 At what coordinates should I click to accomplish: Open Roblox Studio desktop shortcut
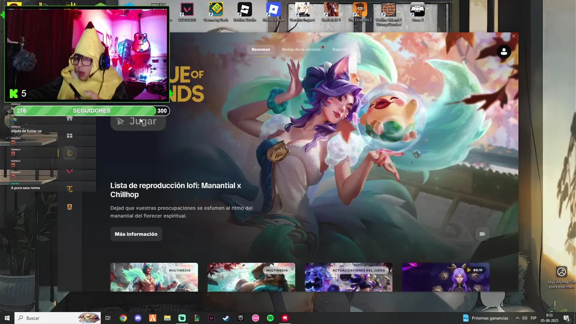tap(245, 12)
